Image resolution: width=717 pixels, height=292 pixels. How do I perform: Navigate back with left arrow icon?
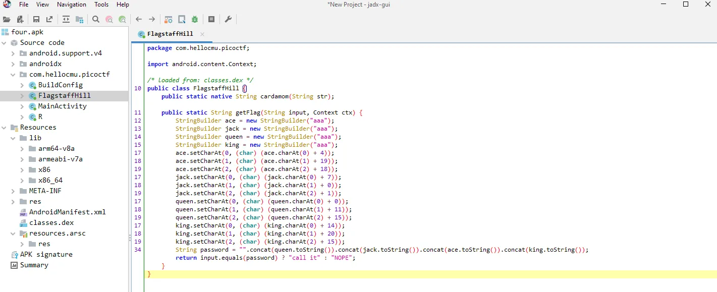[x=139, y=19]
